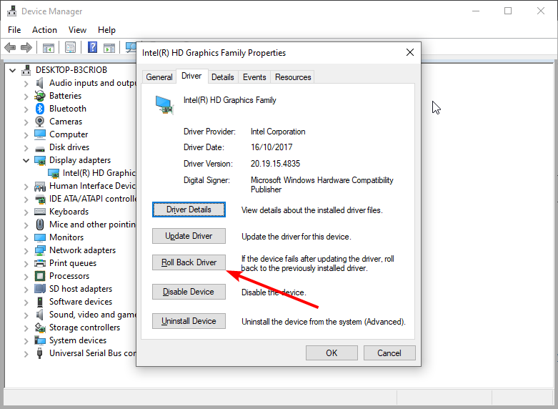The height and width of the screenshot is (409, 558).
Task: Open the File menu
Action: click(14, 30)
